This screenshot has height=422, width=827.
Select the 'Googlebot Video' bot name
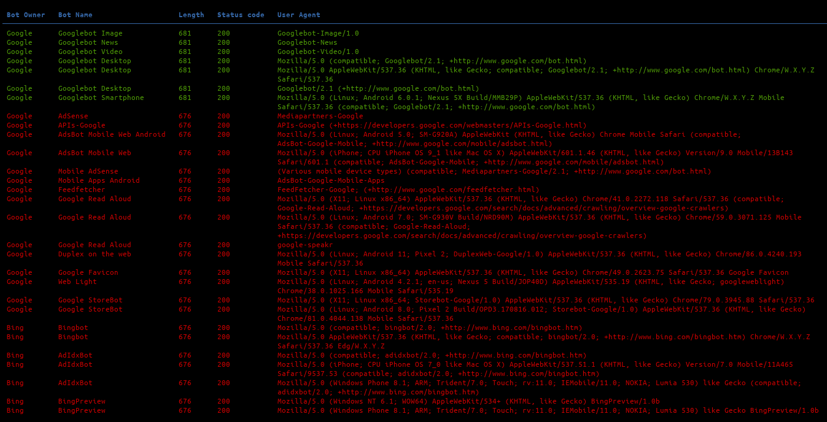[90, 52]
